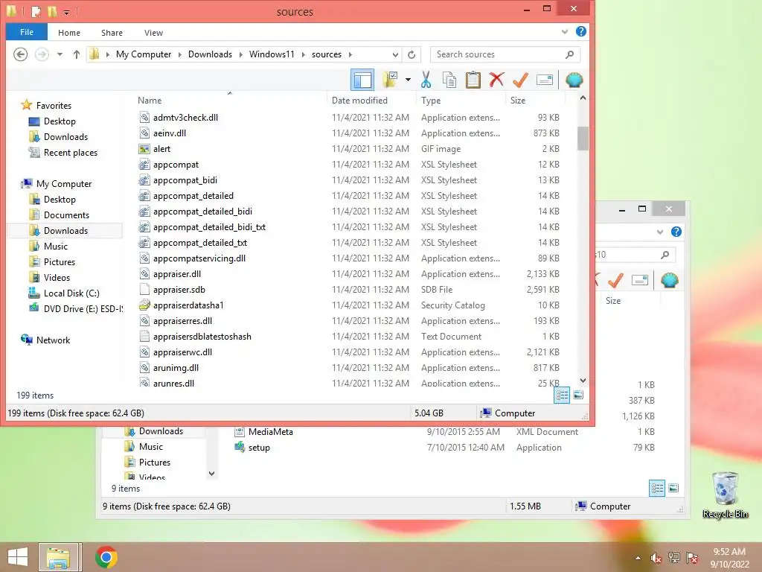Click the vertical scrollbar thumb in sources window
The width and height of the screenshot is (762, 572).
pos(583,139)
